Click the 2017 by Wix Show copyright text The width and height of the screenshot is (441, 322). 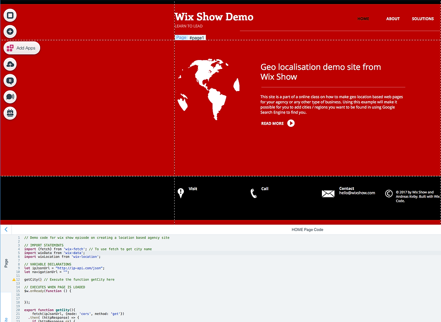pos(418,197)
